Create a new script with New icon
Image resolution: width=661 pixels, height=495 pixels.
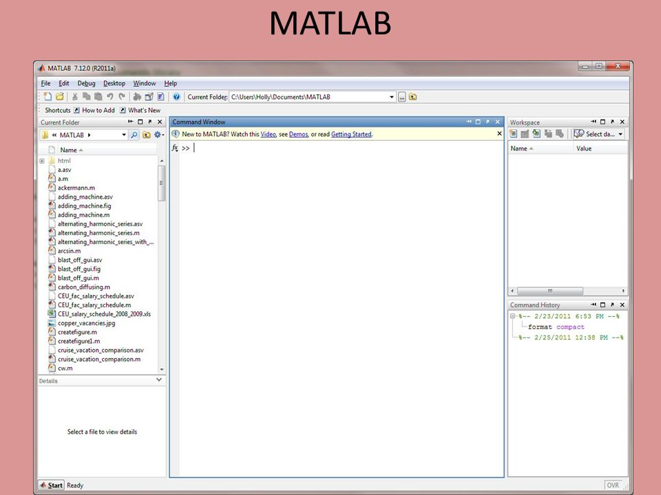(48, 97)
